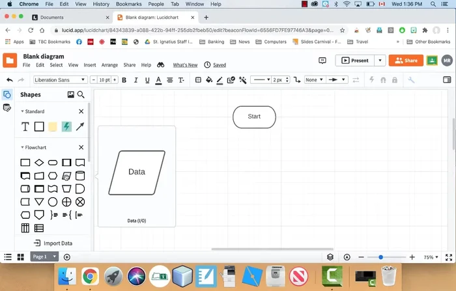
Task: Pick the yellow sticky note shape
Action: click(x=53, y=126)
